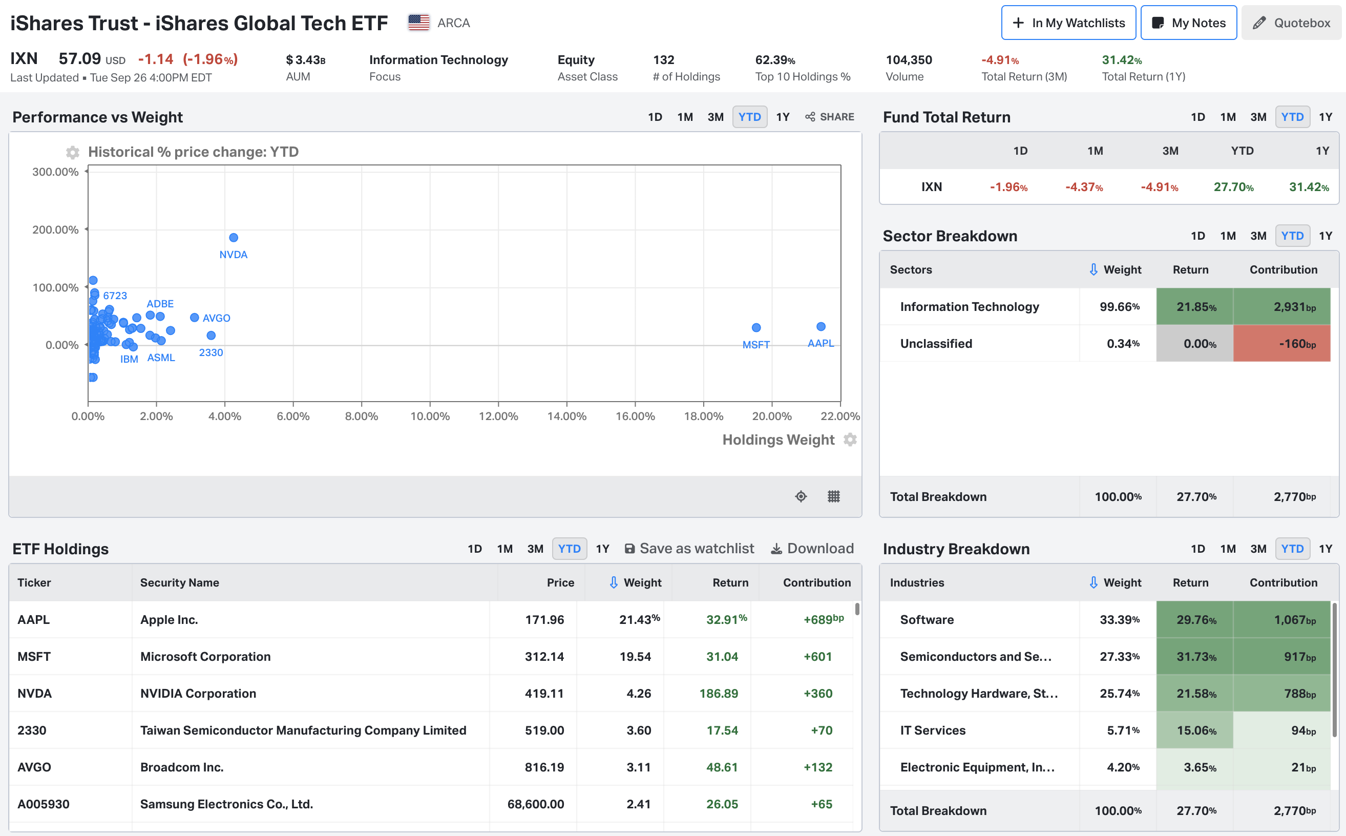Viewport: 1346px width, 836px height.
Task: Click the 2330 data point in scatter chart
Action: click(x=211, y=336)
